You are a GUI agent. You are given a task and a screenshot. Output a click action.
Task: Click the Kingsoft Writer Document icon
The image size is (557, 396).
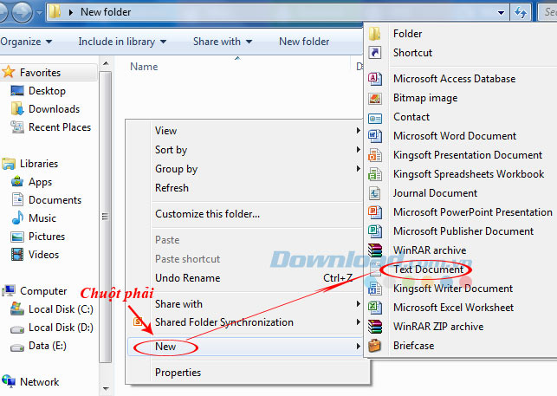375,289
